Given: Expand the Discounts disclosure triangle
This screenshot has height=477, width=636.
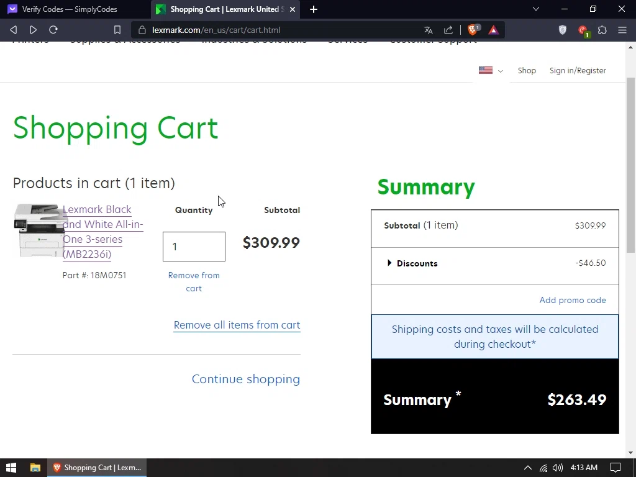Looking at the screenshot, I should (x=389, y=263).
